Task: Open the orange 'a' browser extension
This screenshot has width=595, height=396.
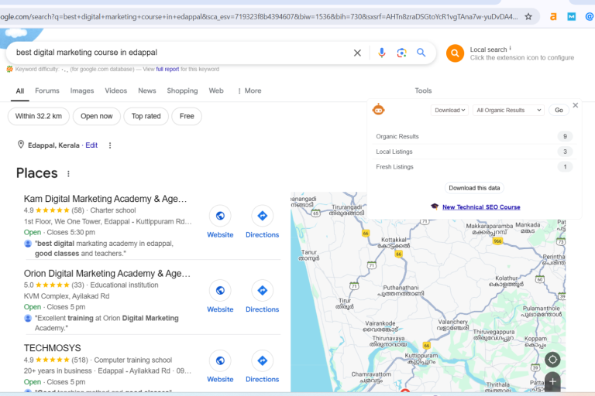Action: [553, 17]
